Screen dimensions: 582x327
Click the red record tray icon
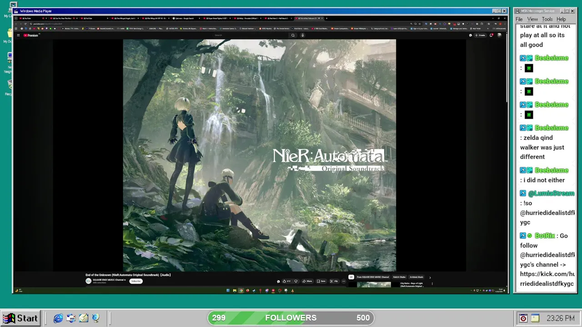[x=523, y=318]
